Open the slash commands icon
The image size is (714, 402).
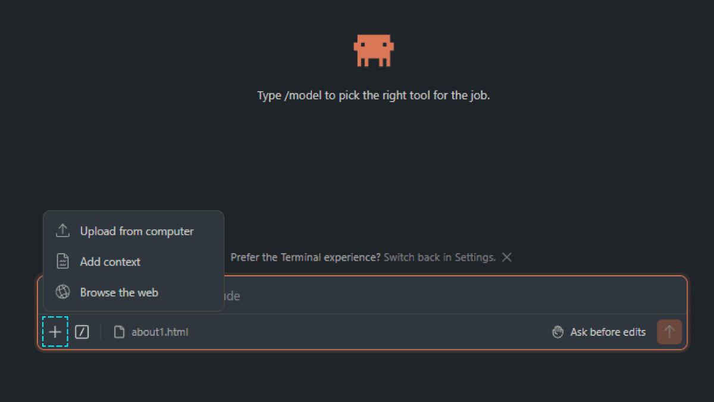(x=82, y=332)
